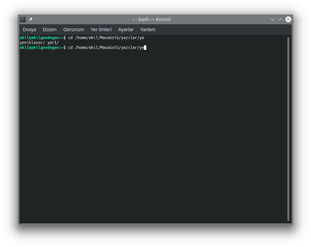Click the terminal vertical scrollbar
This screenshot has width=311, height=247.
[288, 129]
